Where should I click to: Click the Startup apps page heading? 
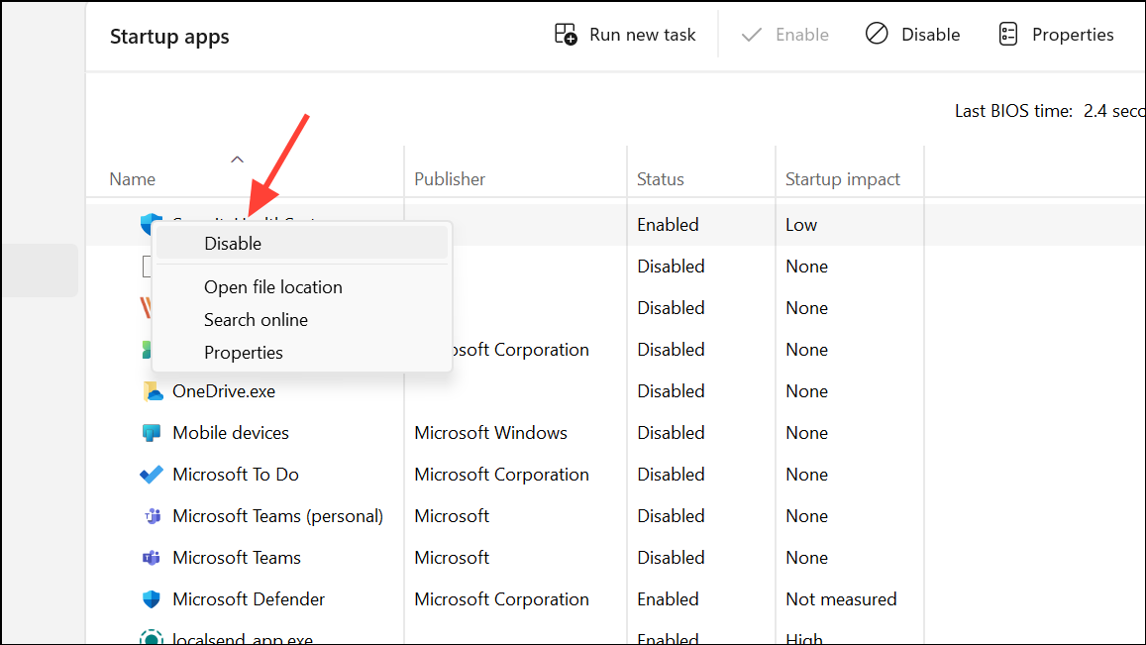click(169, 37)
